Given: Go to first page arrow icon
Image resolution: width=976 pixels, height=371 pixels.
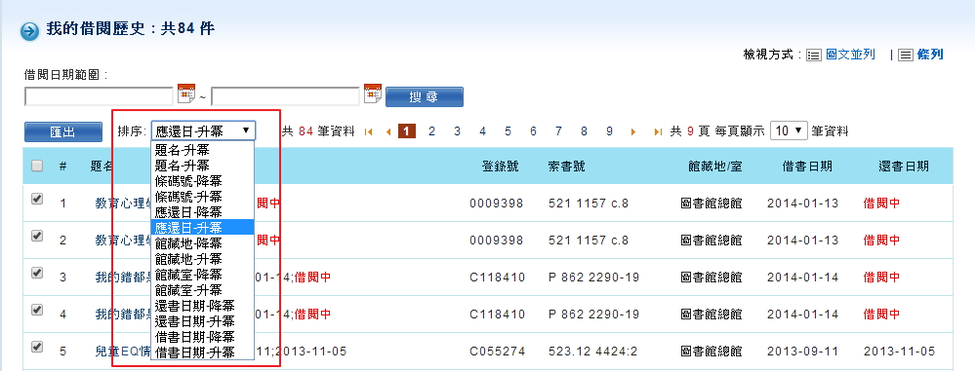Looking at the screenshot, I should (x=369, y=131).
